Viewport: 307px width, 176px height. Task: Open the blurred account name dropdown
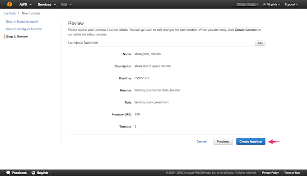[x=247, y=5]
